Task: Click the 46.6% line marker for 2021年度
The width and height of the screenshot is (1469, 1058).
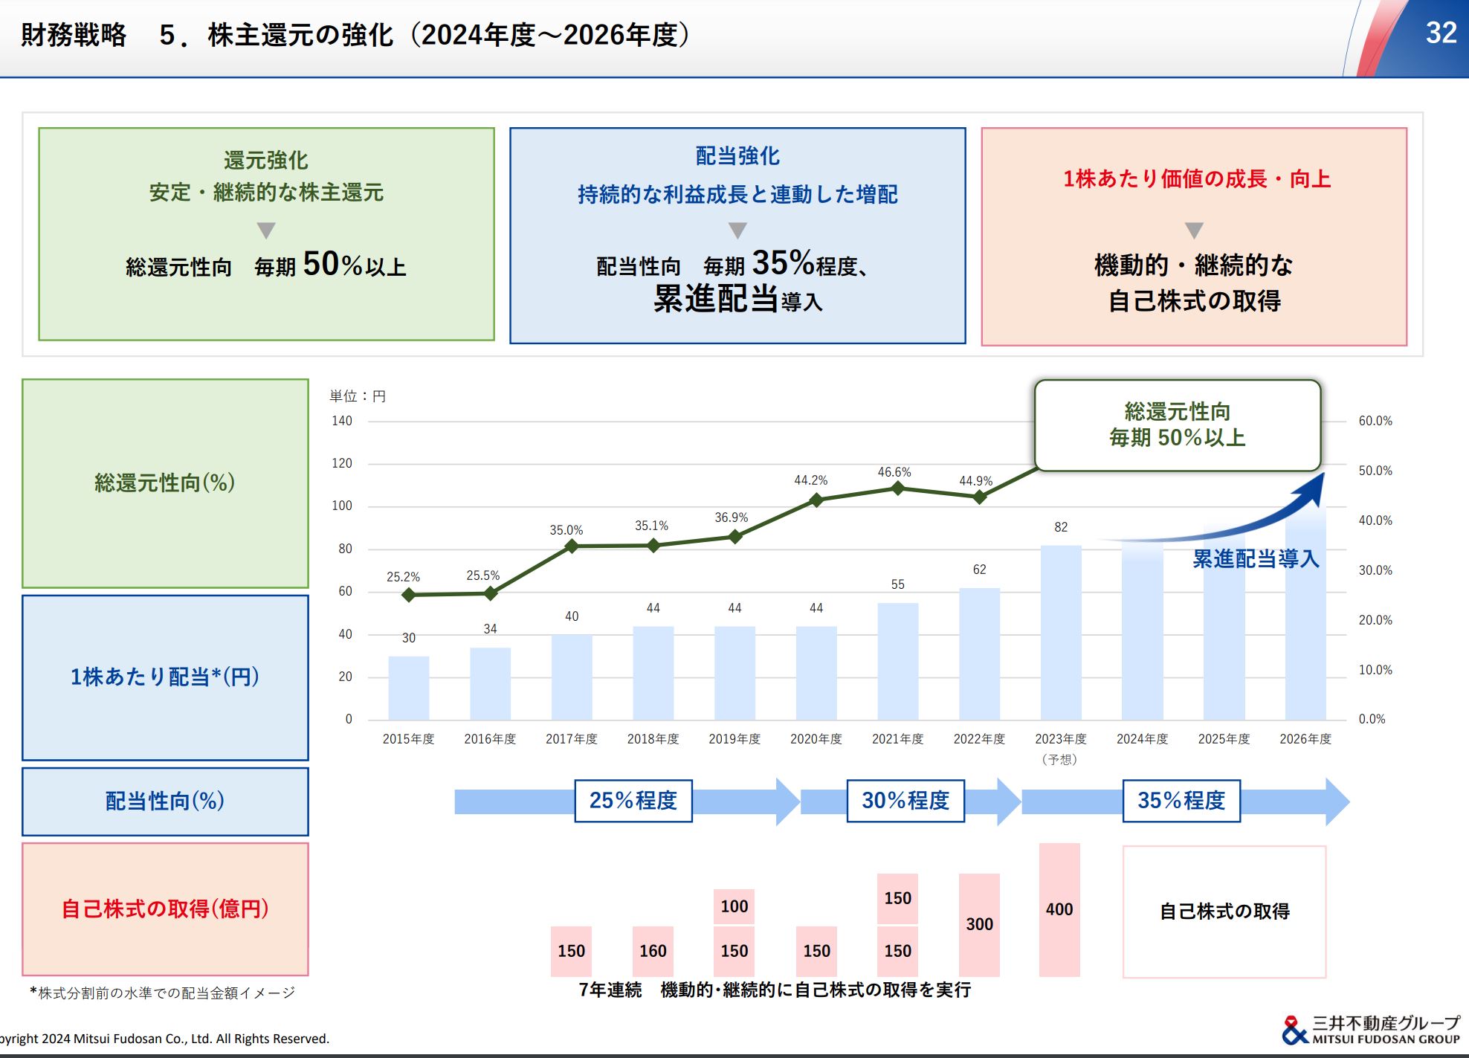Action: (x=897, y=488)
